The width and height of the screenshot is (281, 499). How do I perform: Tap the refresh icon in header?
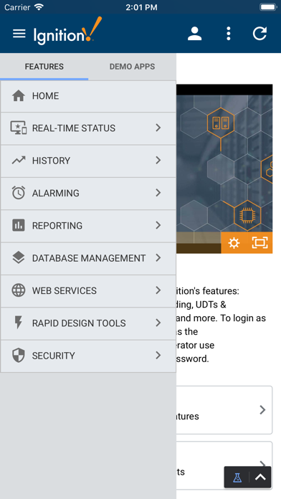tap(259, 34)
